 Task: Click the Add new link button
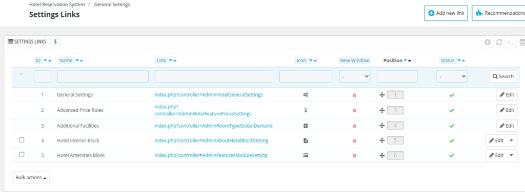click(446, 13)
